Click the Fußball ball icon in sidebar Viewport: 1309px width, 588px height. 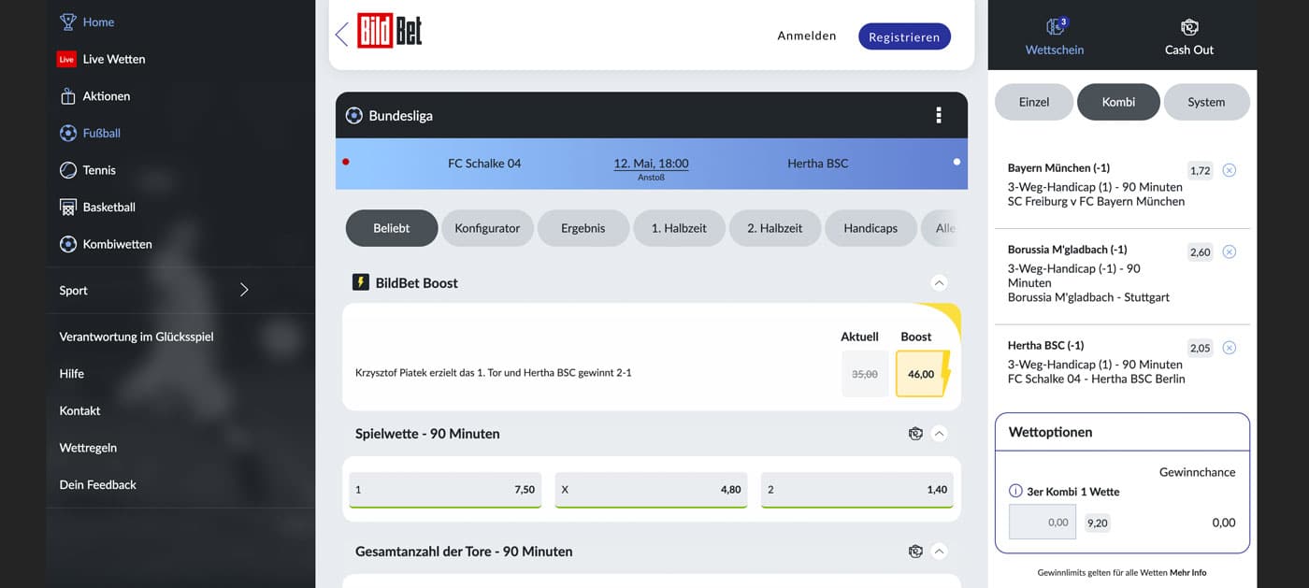coord(67,133)
